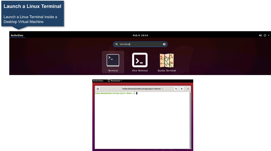Image resolution: width=271 pixels, height=151 pixels.
Task: Click the new tab button in terminal header
Action: [98, 89]
